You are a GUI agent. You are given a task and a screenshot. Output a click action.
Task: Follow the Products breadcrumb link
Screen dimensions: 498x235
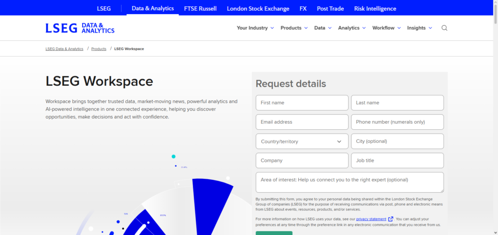pyautogui.click(x=99, y=49)
